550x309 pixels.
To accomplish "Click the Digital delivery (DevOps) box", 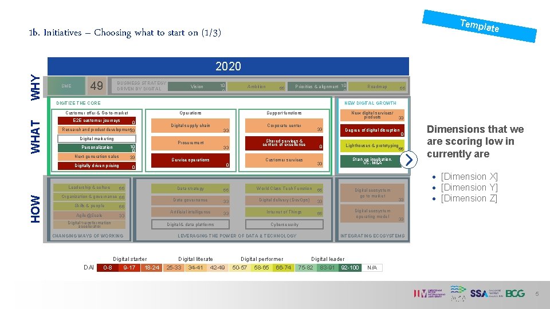I will pyautogui.click(x=284, y=200).
